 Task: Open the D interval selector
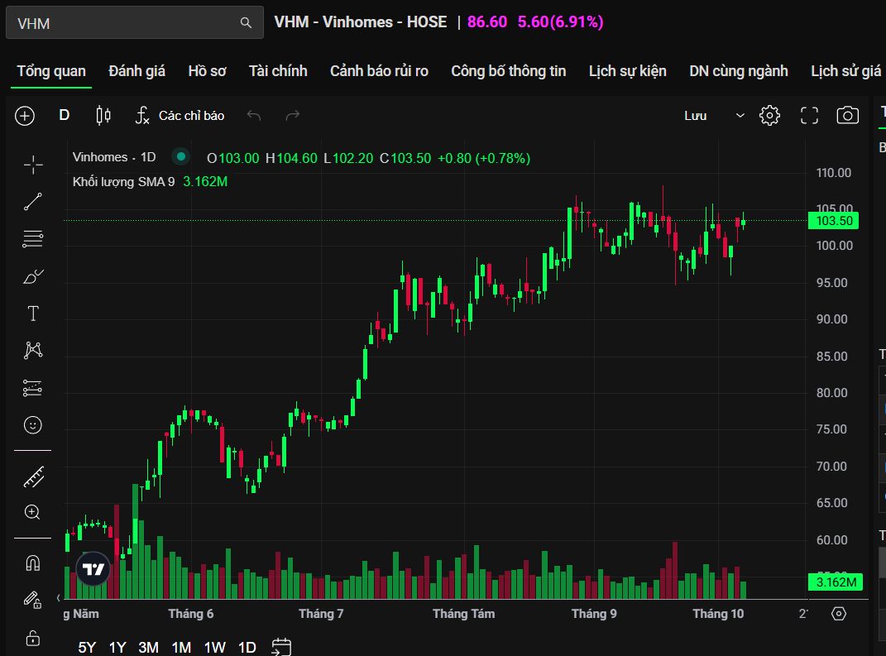65,116
